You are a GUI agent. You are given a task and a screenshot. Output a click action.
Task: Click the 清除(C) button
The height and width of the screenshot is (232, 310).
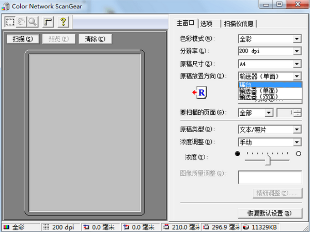pos(95,39)
